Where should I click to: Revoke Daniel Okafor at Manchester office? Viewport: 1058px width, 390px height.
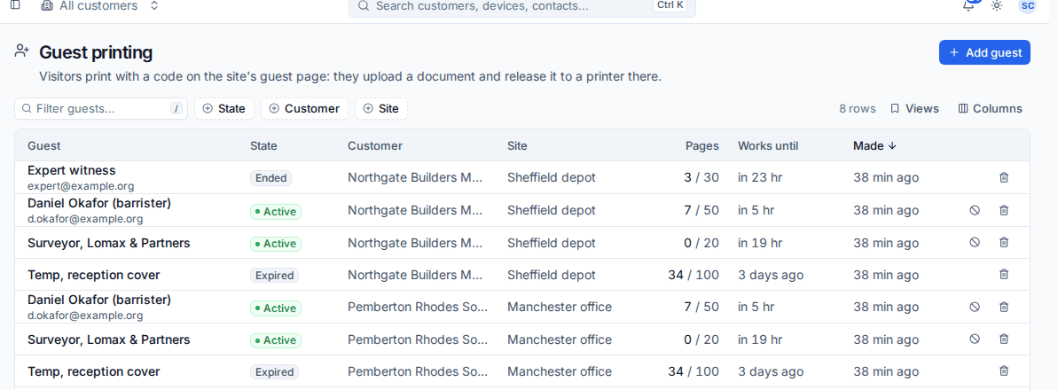975,307
